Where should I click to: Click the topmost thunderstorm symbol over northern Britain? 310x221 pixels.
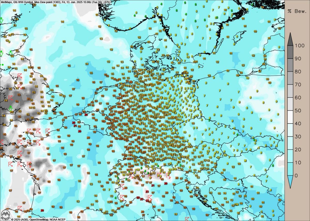pos(20,76)
